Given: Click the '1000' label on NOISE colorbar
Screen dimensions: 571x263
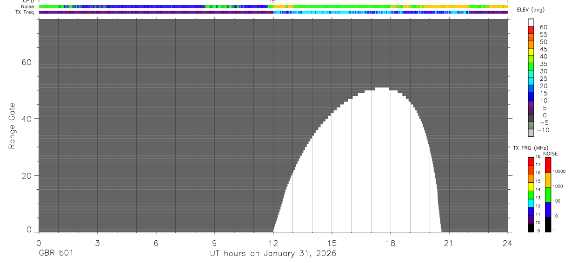Looking at the screenshot, I should click(x=558, y=186).
